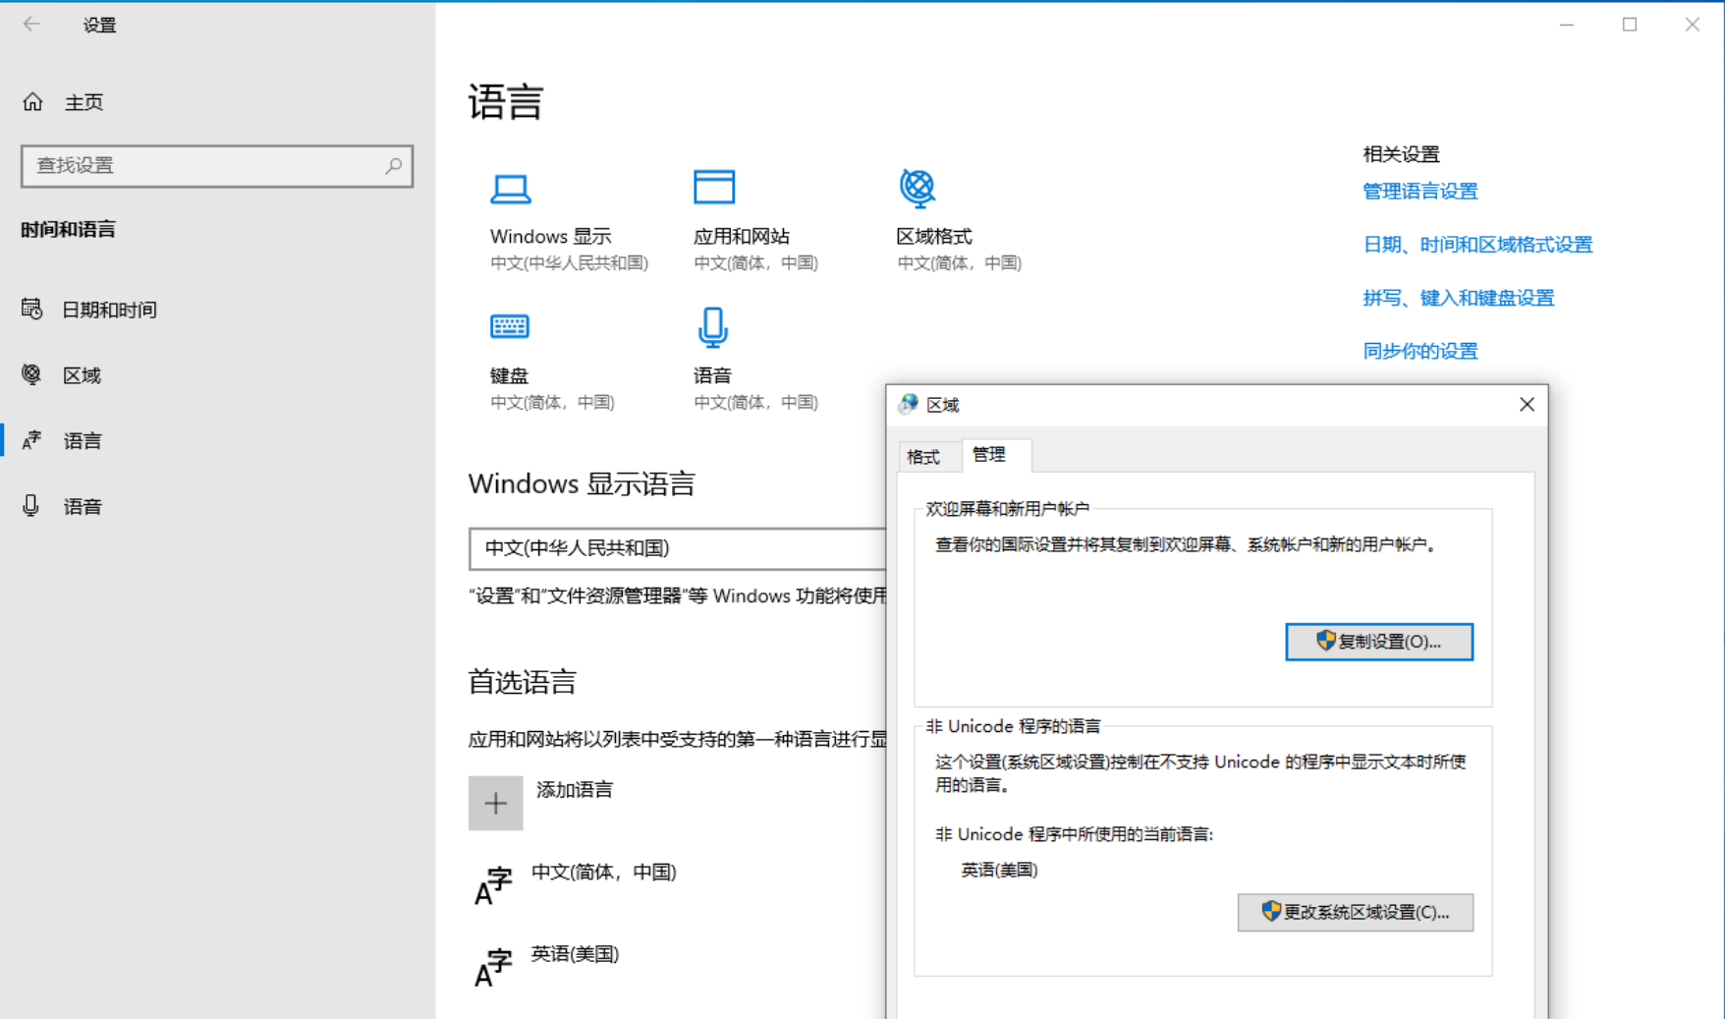
Task: Close the 区域 dialog
Action: (x=1527, y=404)
